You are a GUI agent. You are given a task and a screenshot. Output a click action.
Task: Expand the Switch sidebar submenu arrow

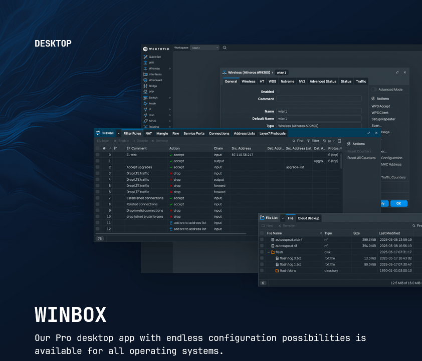point(170,98)
